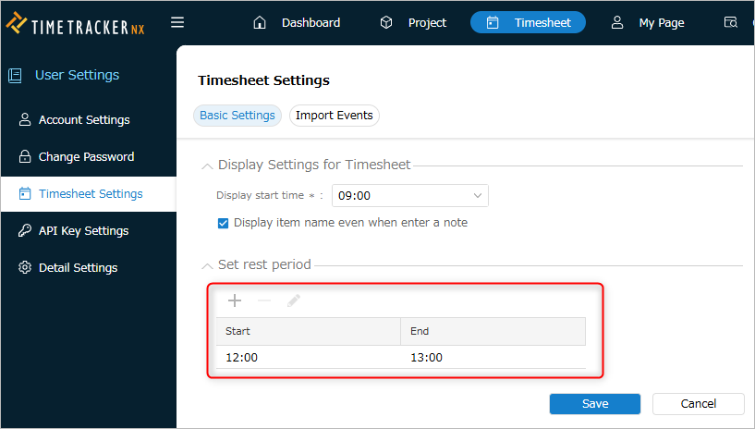Click the Cancel button
This screenshot has height=429, width=755.
699,403
